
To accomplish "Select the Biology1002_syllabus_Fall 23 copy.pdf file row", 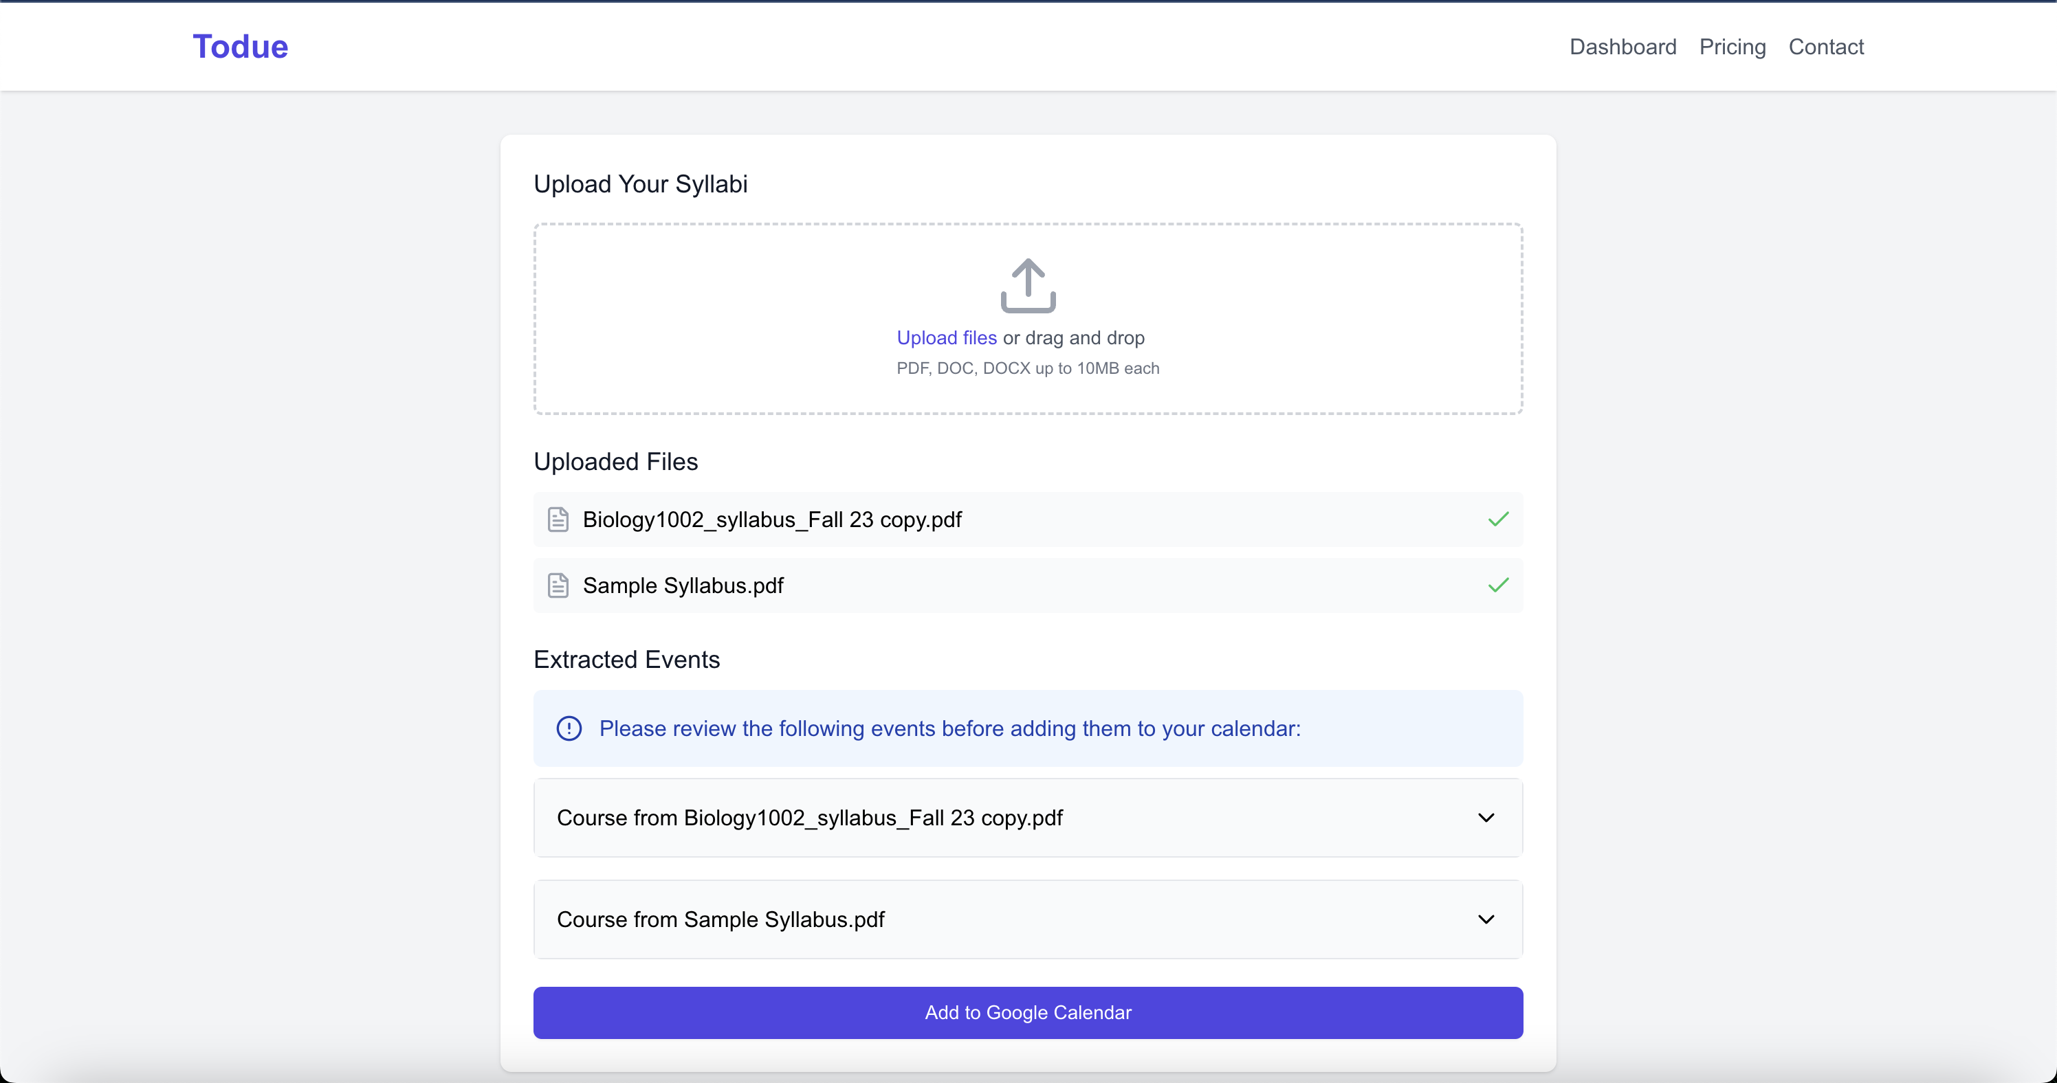I will point(1028,520).
